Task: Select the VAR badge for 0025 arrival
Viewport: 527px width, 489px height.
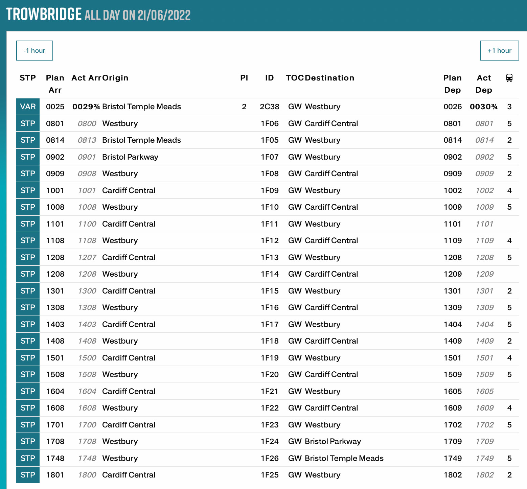Action: pyautogui.click(x=28, y=107)
